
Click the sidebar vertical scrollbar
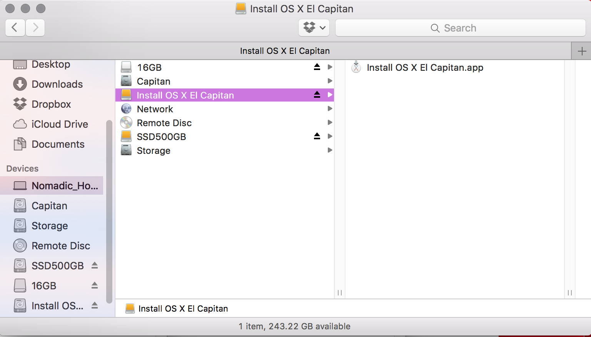pos(109,212)
